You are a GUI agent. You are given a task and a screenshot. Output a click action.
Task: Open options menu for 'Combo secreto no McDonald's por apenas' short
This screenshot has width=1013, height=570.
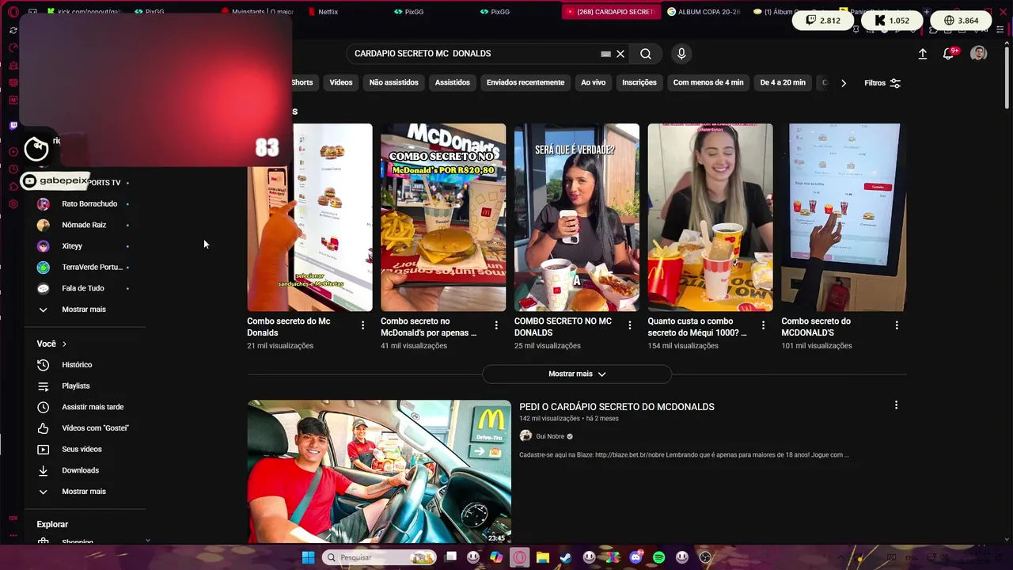[x=496, y=325]
